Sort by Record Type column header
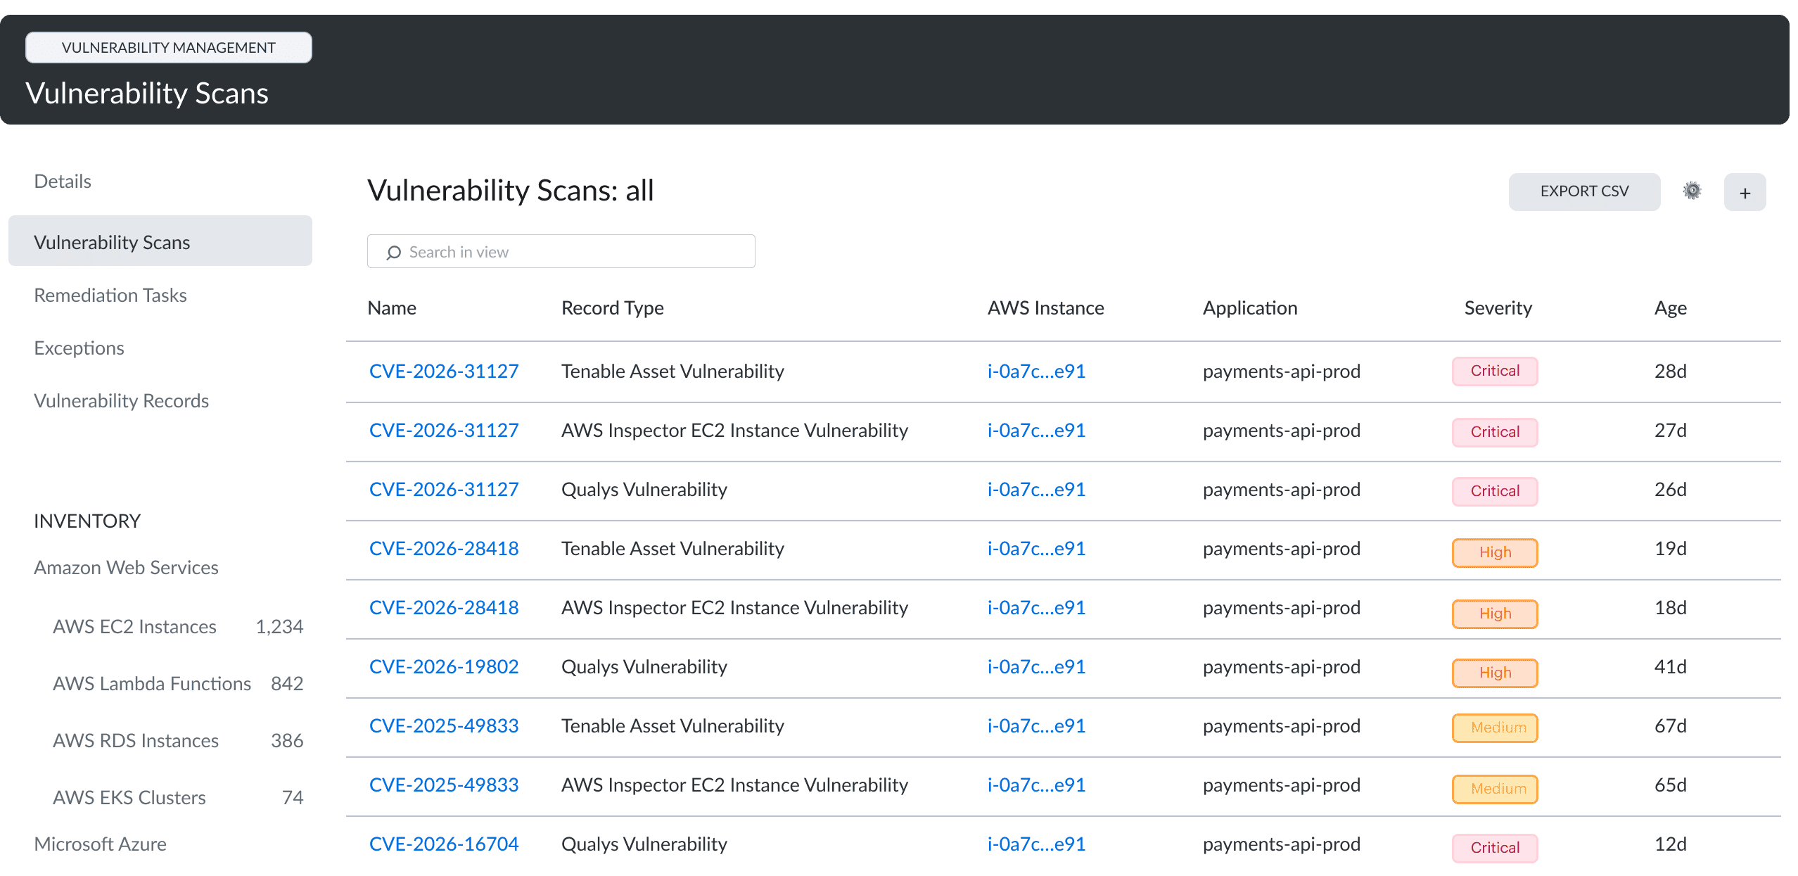This screenshot has height=876, width=1798. pos(613,308)
